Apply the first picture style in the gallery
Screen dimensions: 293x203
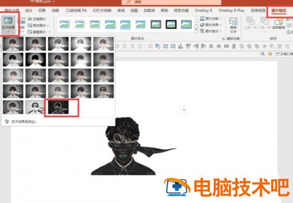point(64,25)
